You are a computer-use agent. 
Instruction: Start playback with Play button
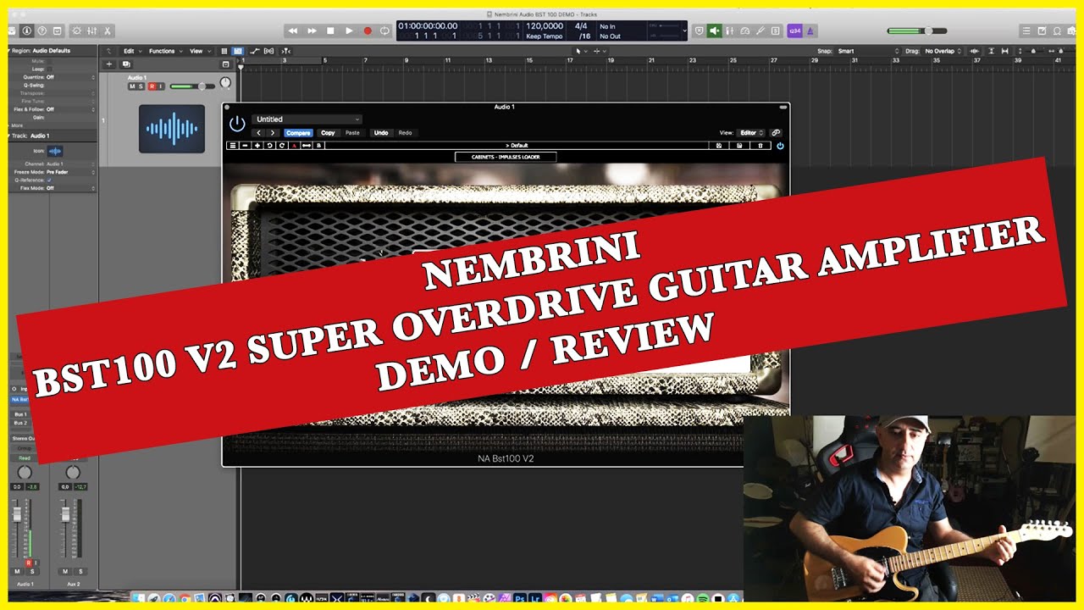tap(349, 30)
